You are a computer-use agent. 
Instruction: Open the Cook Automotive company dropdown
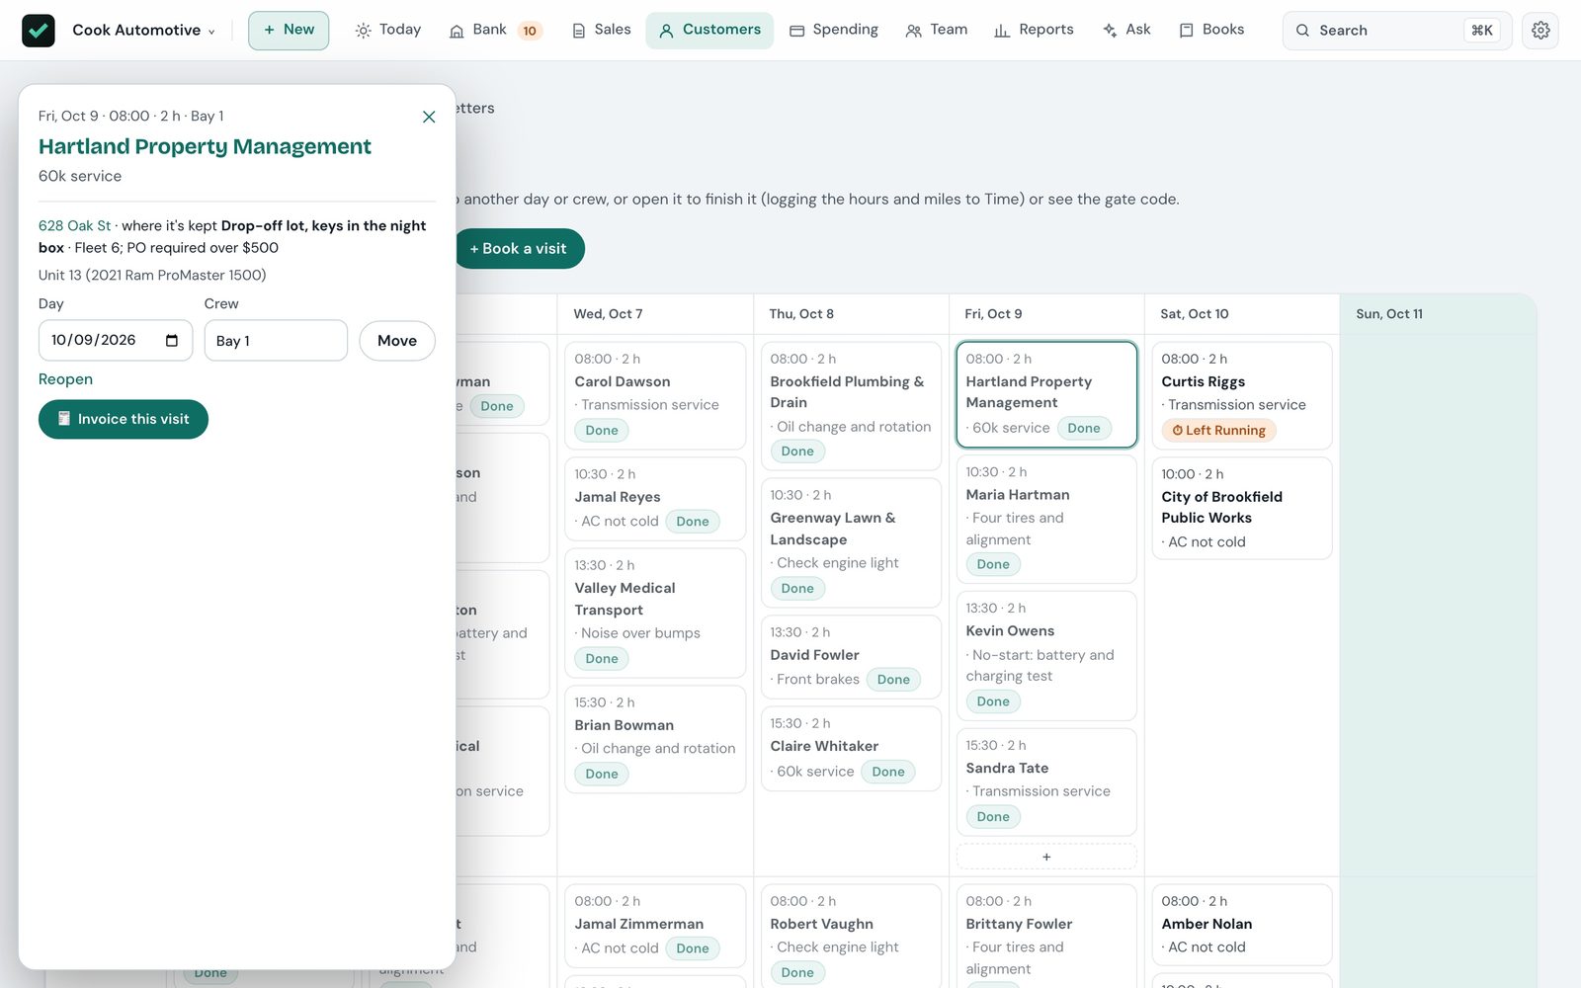[x=144, y=31]
